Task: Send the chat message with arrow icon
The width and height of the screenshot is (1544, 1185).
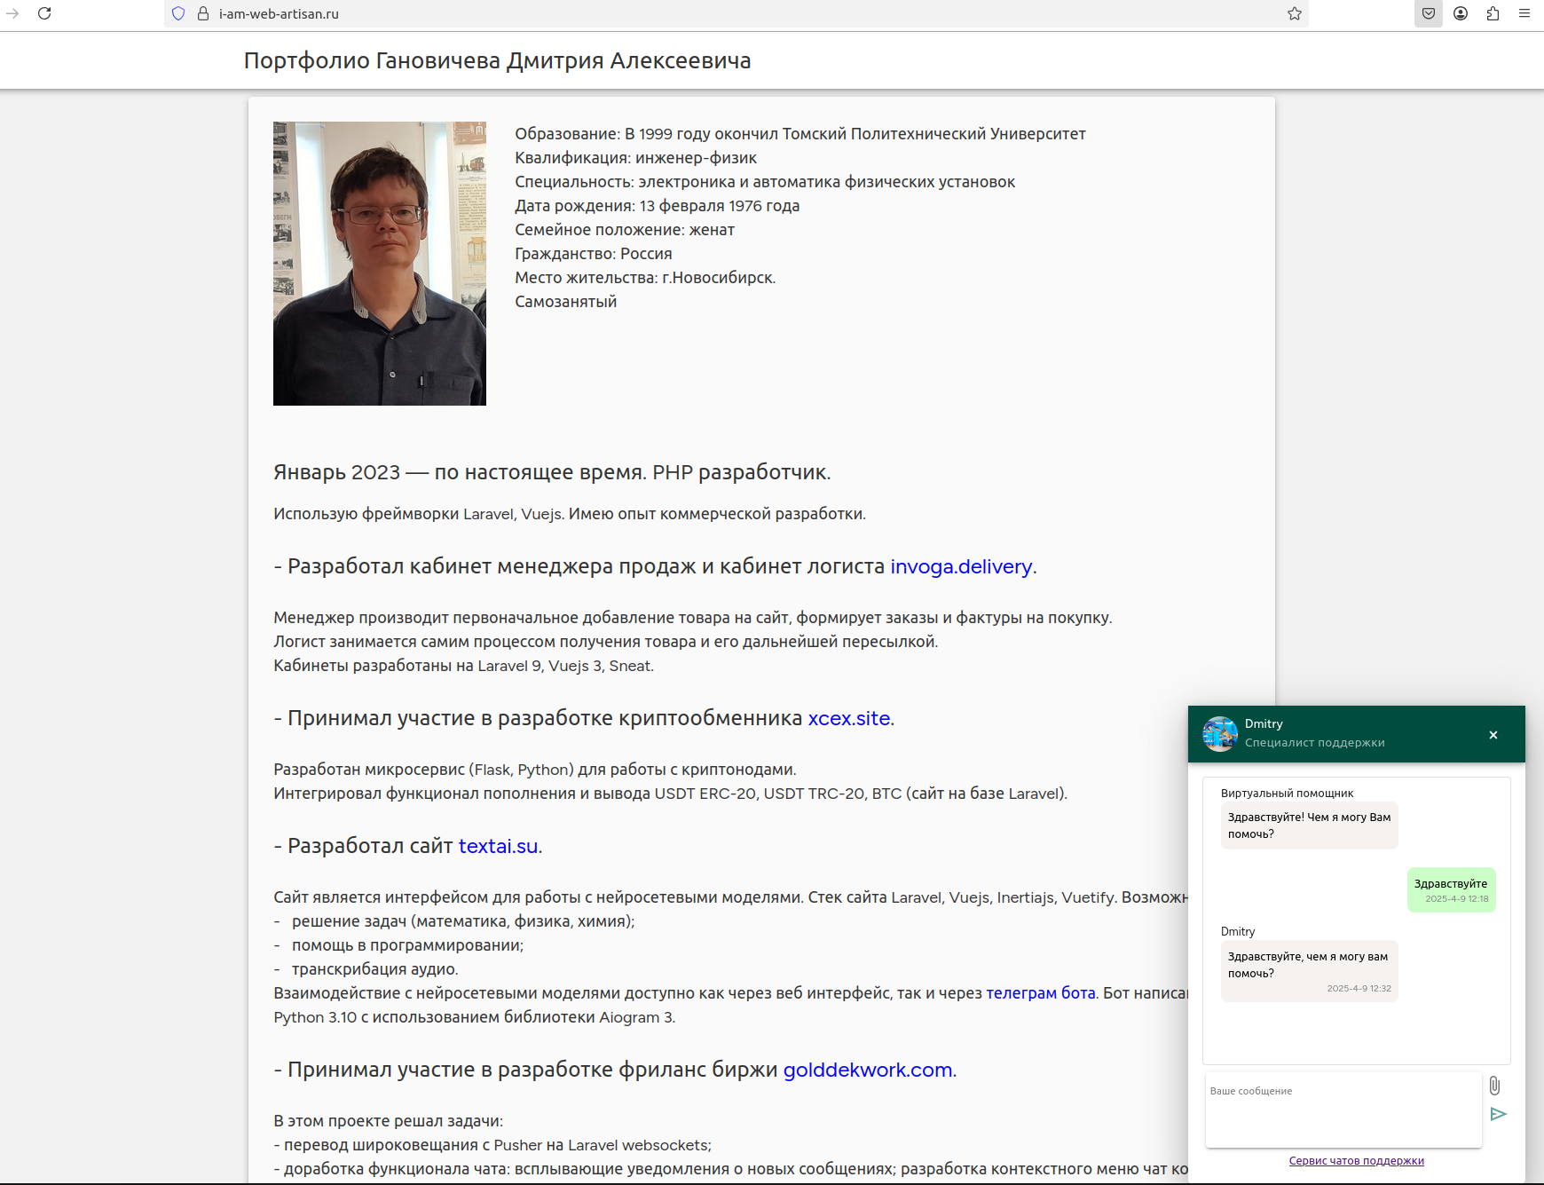Action: [1498, 1114]
